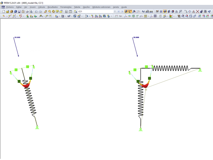The width and height of the screenshot is (213, 160).
Task: Toggle highlighted view mode icon in top toolbar
Action: (x=165, y=12)
